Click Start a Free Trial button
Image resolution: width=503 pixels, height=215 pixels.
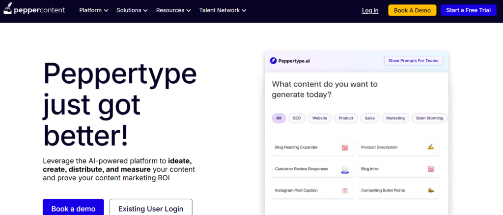pos(468,10)
